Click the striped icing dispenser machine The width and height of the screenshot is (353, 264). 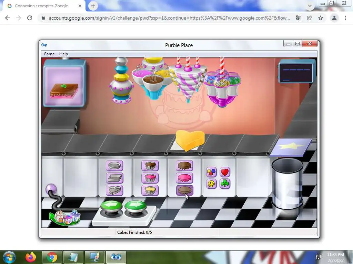click(x=188, y=80)
